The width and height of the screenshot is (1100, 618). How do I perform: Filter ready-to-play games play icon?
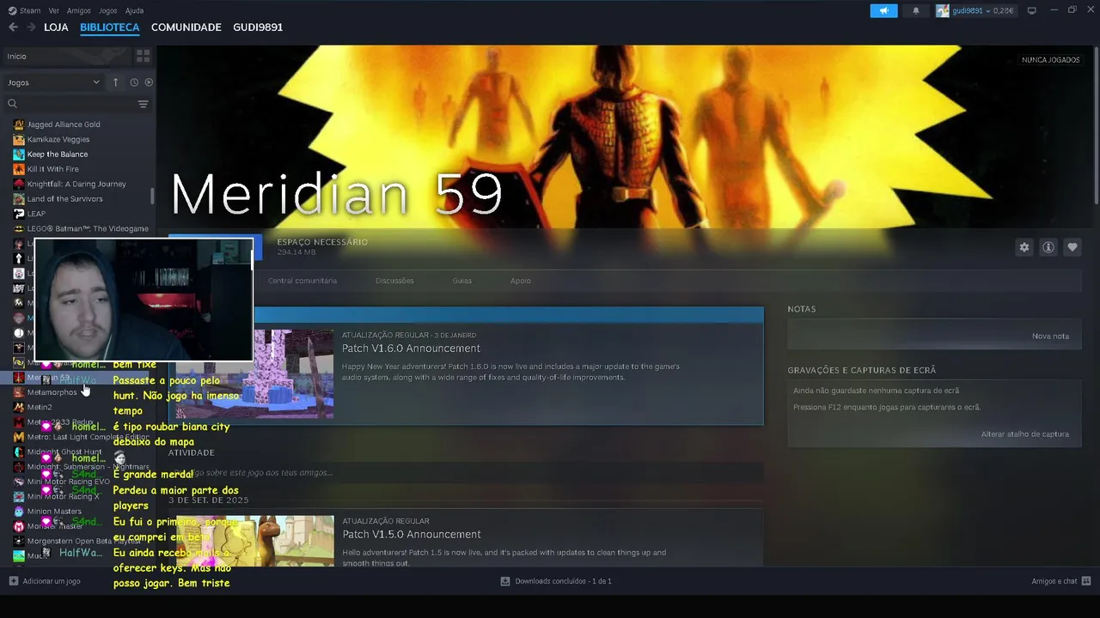click(x=149, y=82)
